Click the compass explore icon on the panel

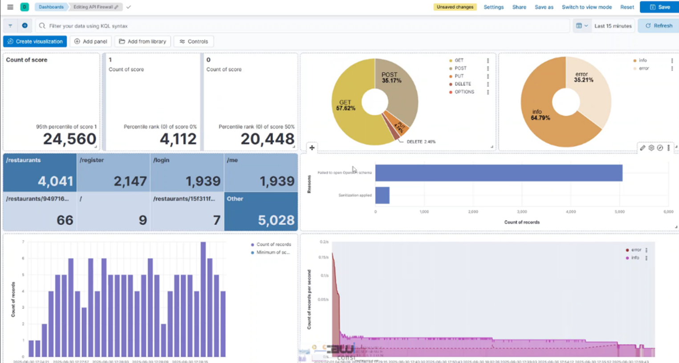point(660,148)
